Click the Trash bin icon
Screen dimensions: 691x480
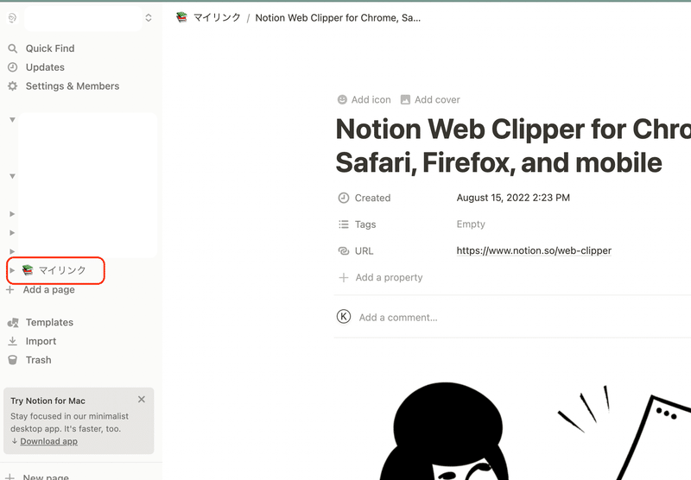[x=13, y=360]
